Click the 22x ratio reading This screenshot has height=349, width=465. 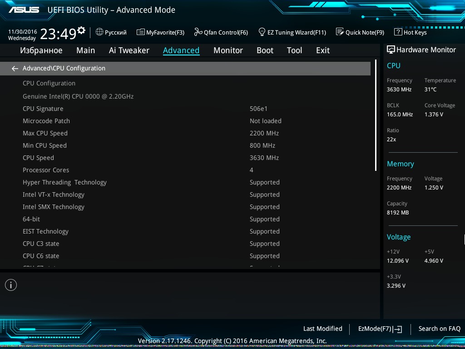391,139
